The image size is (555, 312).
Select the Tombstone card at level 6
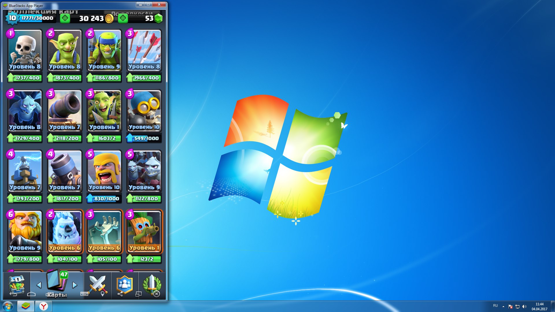click(x=104, y=232)
